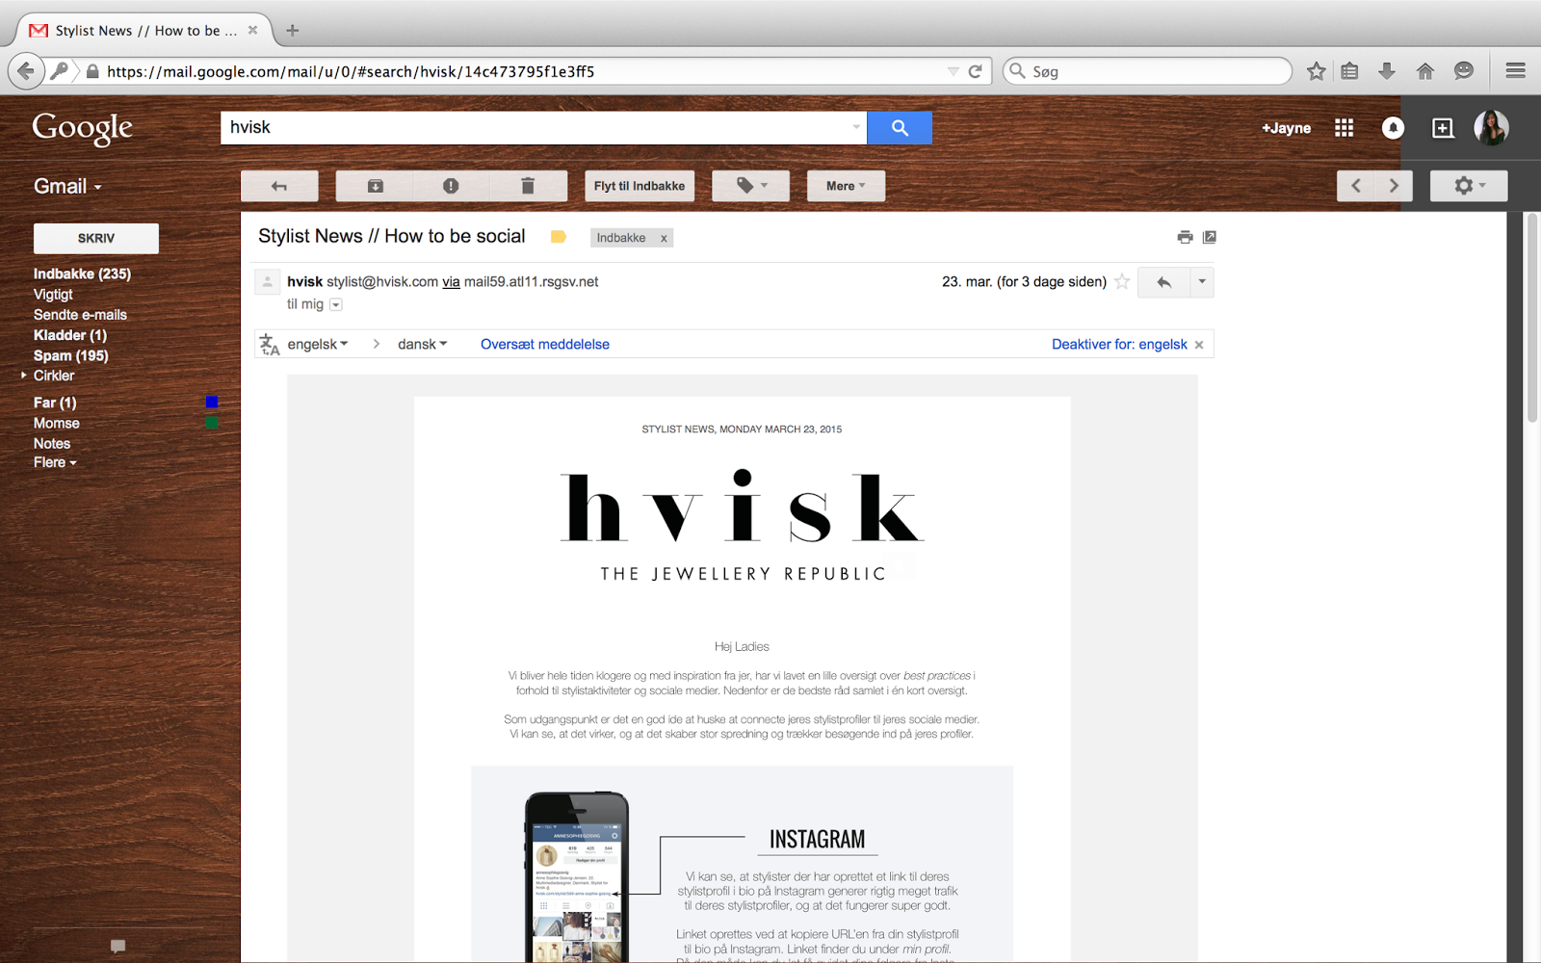Close the Stylist News browser tab
1541x963 pixels.
coord(252,30)
